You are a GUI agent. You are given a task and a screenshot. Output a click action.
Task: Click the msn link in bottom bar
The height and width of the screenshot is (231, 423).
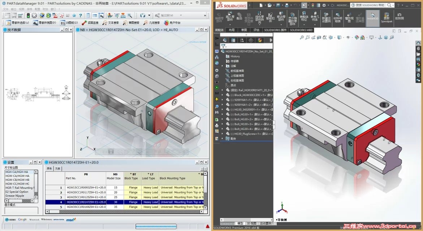pos(71,219)
